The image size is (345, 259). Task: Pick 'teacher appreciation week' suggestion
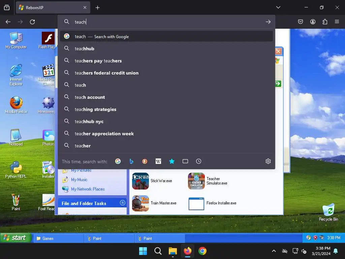click(x=166, y=134)
